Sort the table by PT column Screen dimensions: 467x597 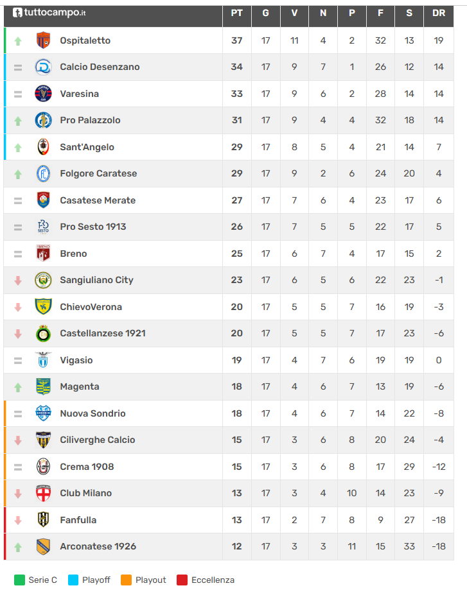(x=236, y=13)
